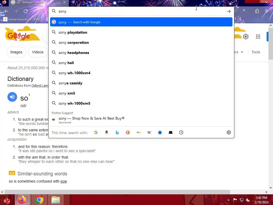Expand the filters dropdown arrow beside Tools
The image size is (273, 205).
[x=242, y=52]
